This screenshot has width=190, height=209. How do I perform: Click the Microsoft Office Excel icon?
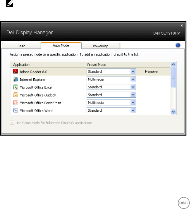click(15, 87)
